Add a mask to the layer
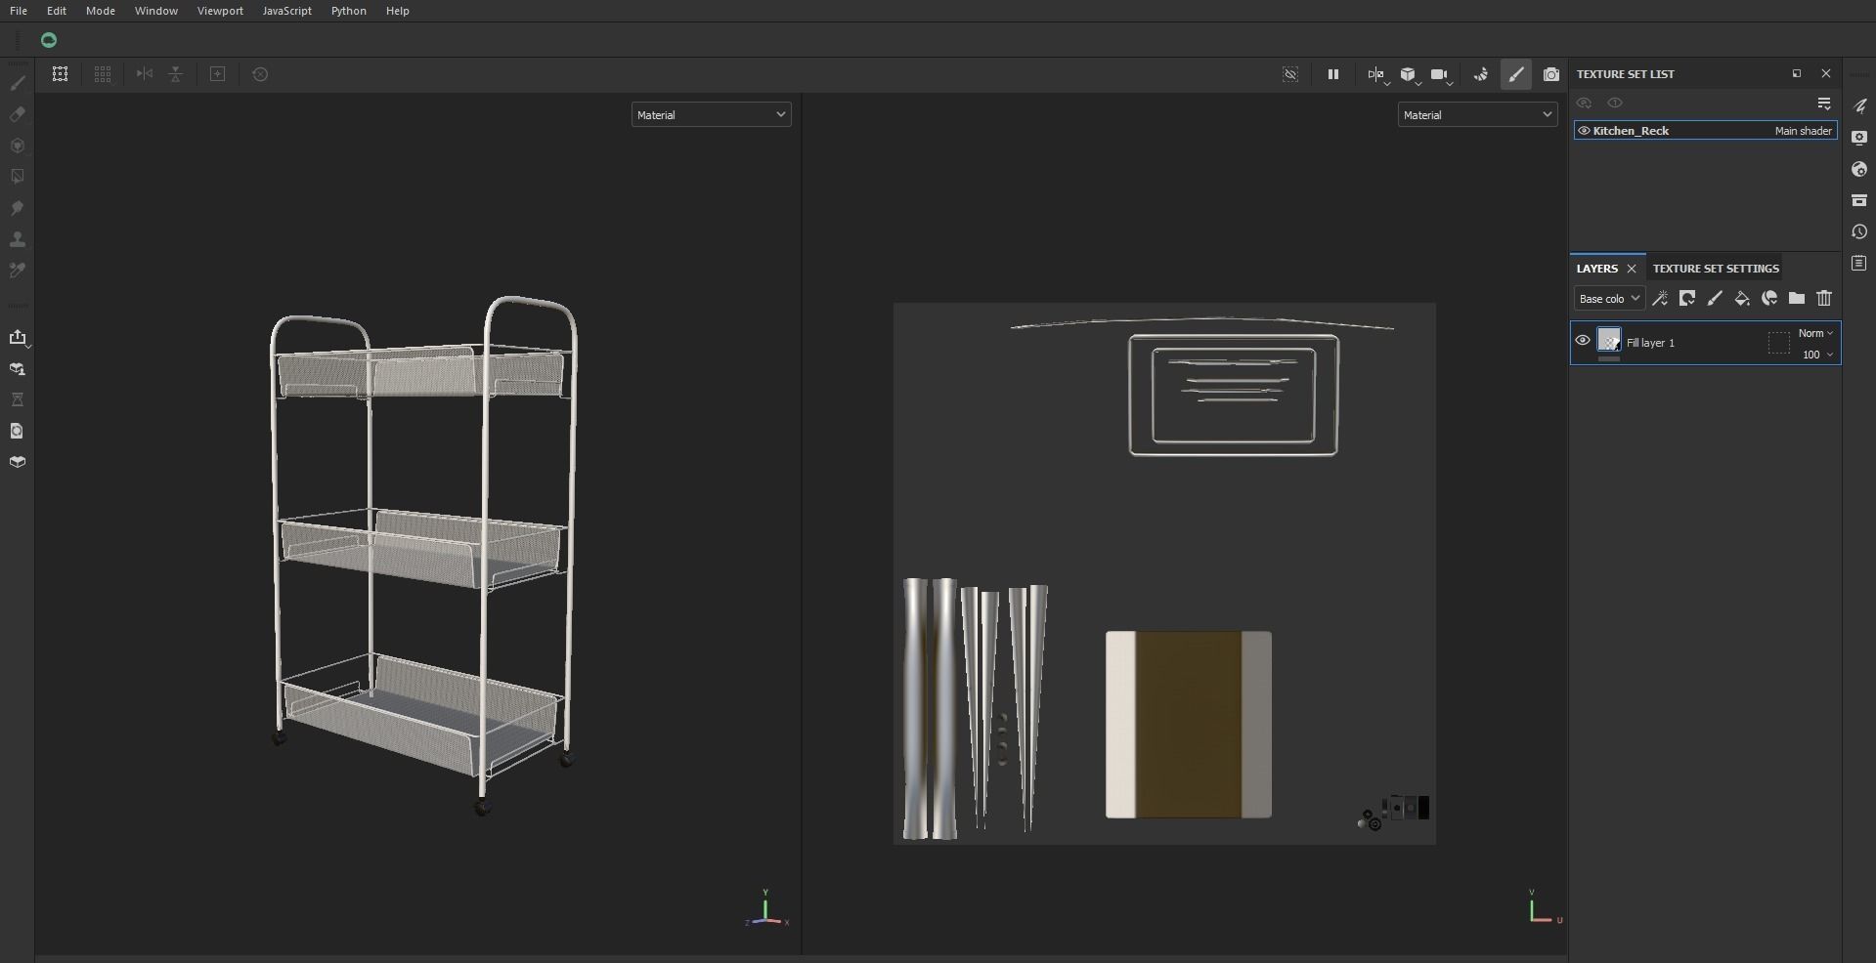 (1687, 299)
